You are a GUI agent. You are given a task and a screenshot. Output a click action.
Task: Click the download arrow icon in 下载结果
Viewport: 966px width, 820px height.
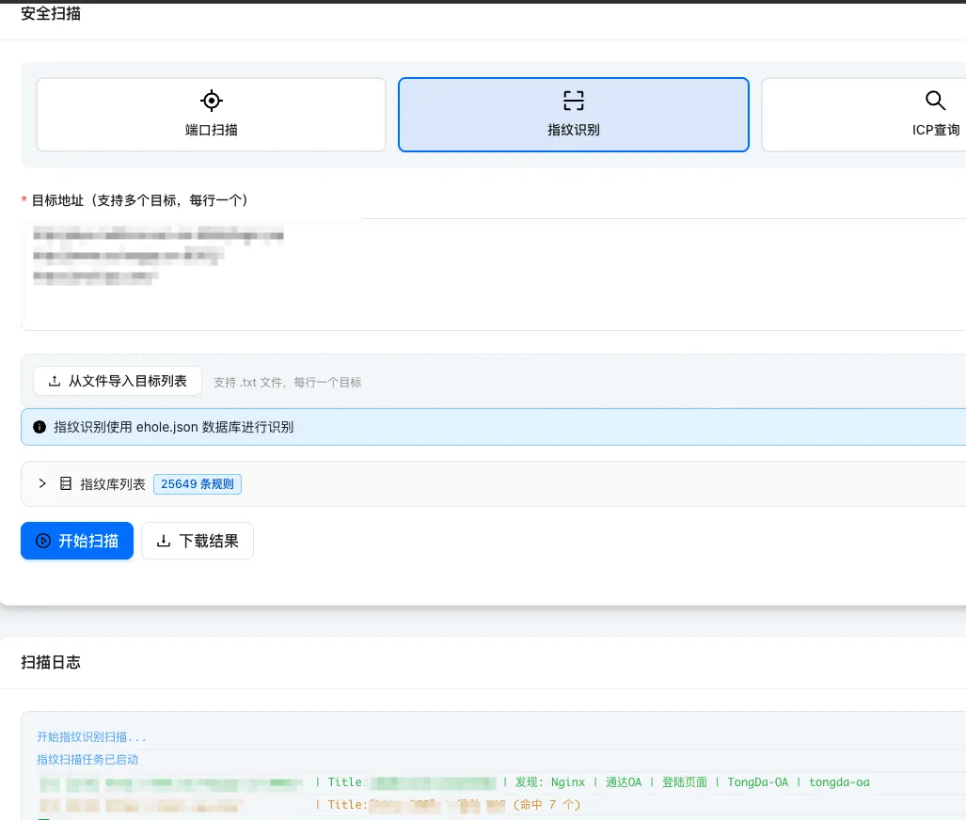tap(164, 541)
